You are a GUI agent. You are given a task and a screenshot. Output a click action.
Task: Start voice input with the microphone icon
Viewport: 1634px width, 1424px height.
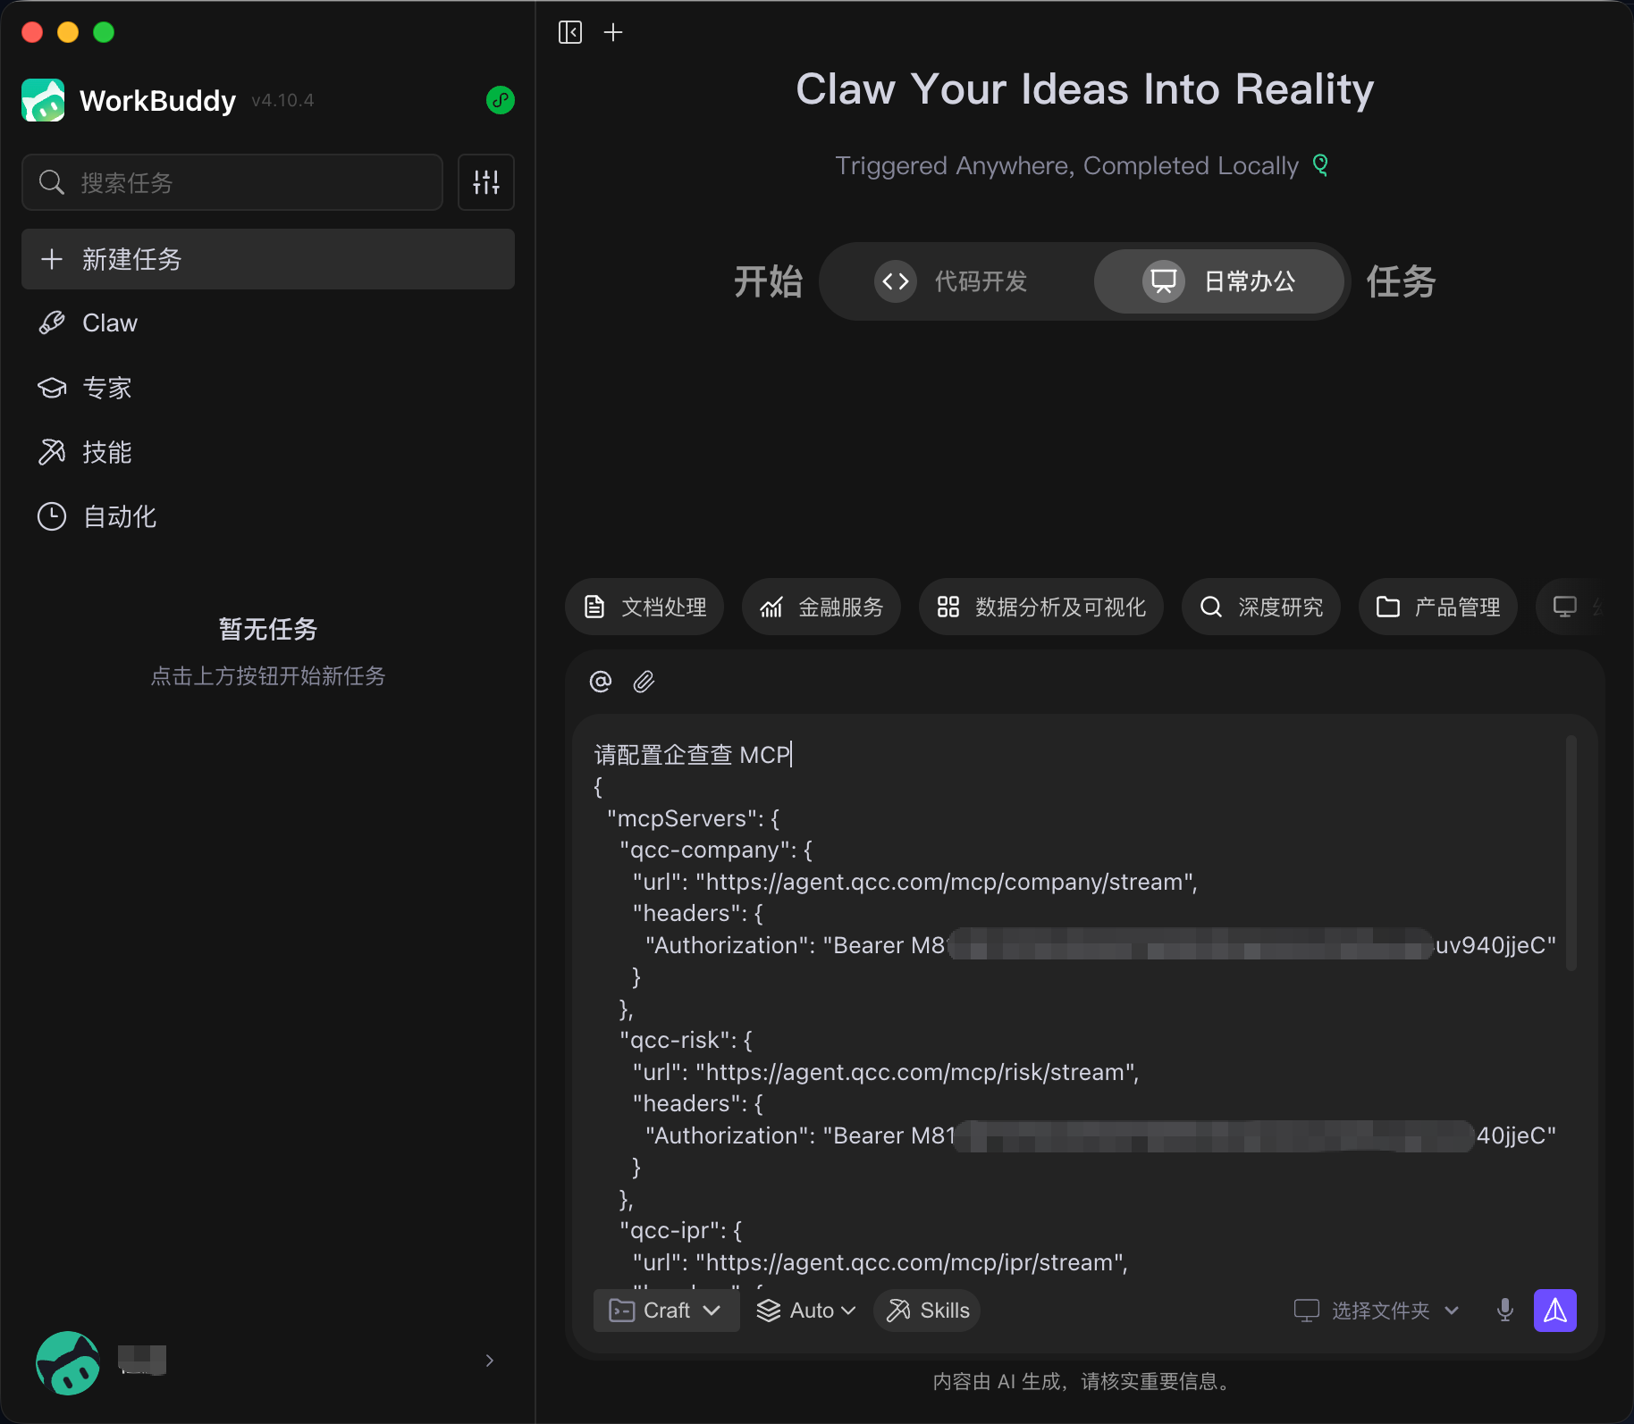(x=1505, y=1311)
